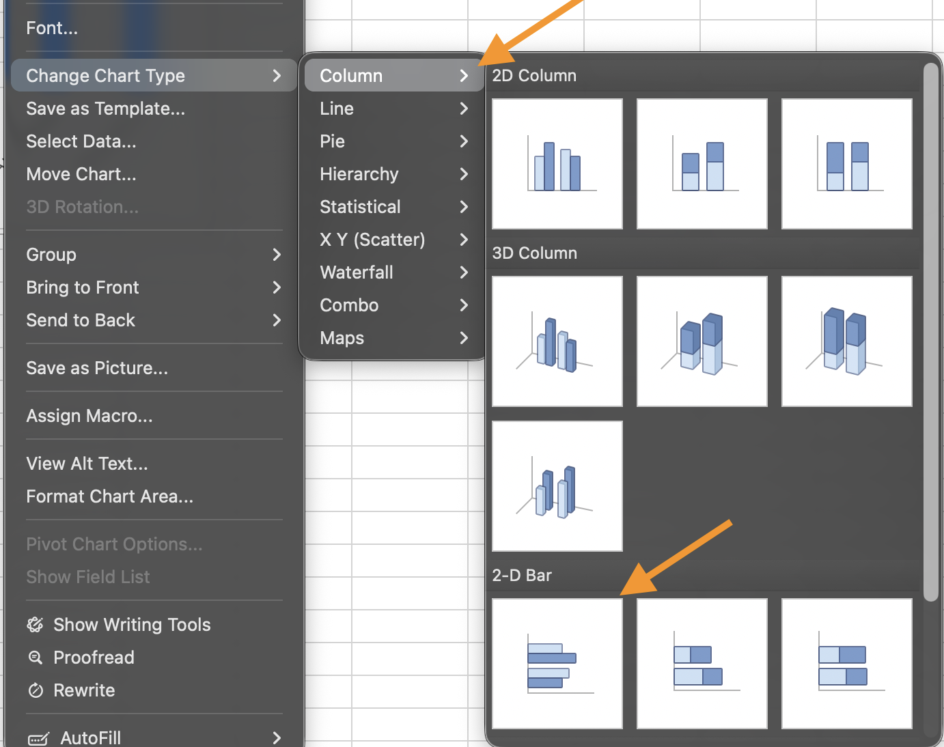Click Rewrite in the context menu
Viewport: 944px width, 747px height.
click(84, 690)
